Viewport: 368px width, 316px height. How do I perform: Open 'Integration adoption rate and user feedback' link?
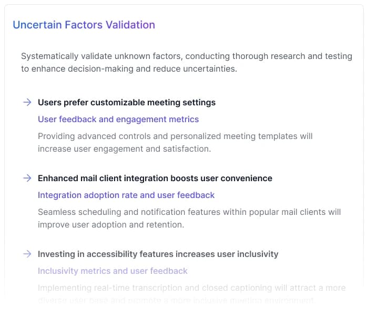click(126, 195)
